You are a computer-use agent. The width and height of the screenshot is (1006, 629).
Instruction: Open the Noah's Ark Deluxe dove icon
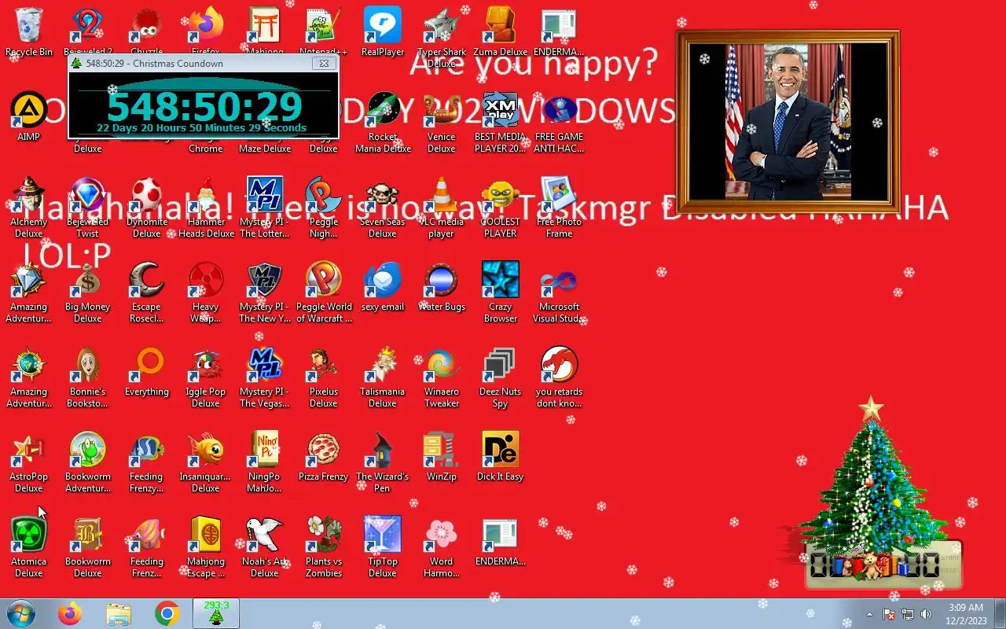pyautogui.click(x=265, y=546)
